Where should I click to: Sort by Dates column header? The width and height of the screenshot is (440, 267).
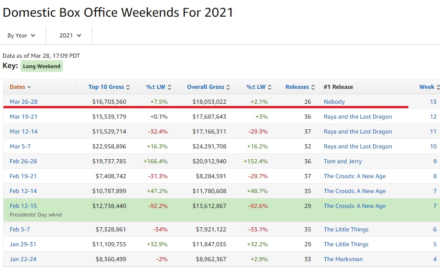pos(20,87)
